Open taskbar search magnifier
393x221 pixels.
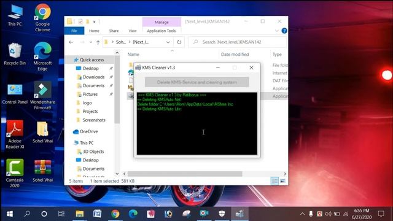(27, 214)
